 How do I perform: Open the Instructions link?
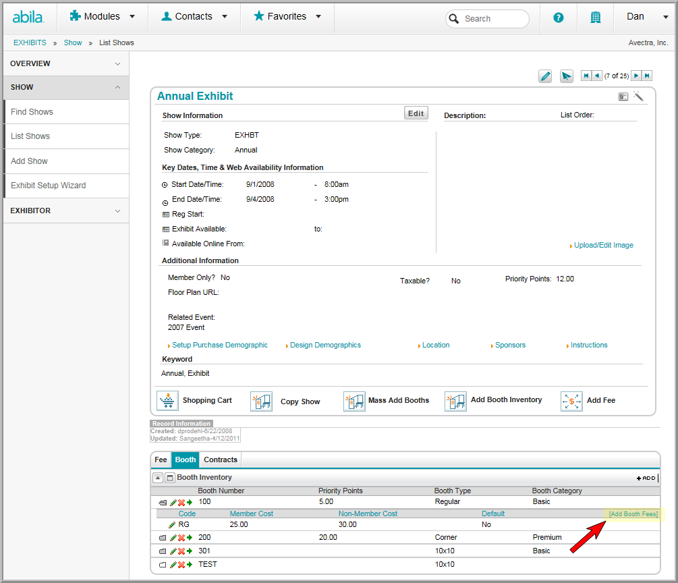click(589, 345)
